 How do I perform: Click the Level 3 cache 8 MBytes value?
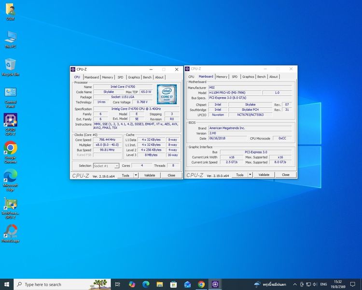pos(151,155)
